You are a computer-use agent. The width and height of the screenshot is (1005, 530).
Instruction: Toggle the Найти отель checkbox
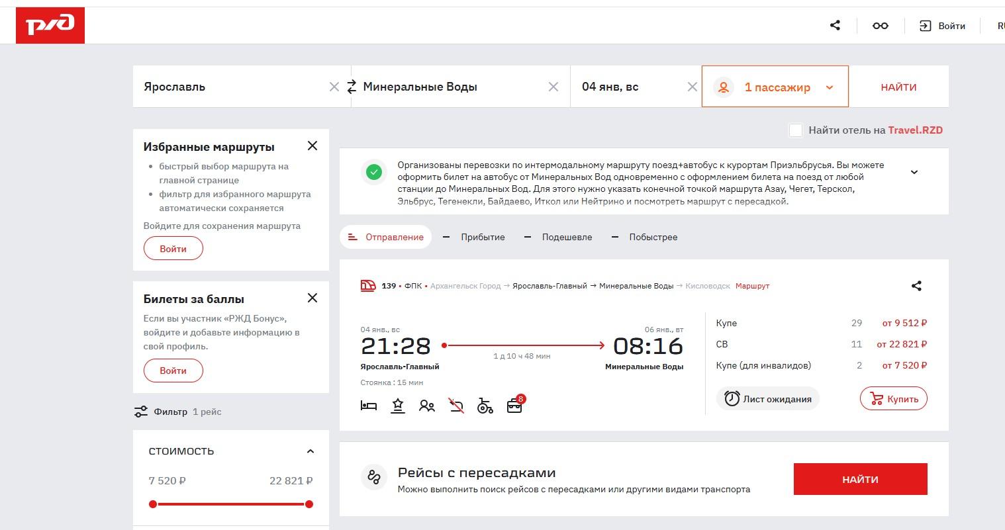pos(796,130)
